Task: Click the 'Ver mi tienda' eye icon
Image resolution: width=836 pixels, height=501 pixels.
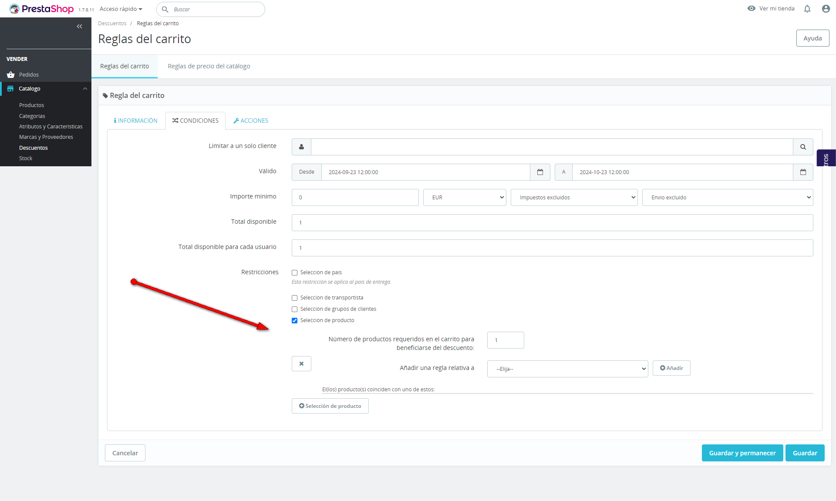Action: [751, 9]
